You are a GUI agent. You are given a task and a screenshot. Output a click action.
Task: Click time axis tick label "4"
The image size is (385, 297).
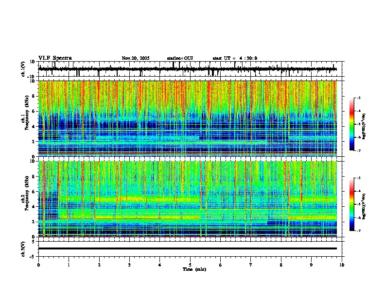[x=160, y=265]
